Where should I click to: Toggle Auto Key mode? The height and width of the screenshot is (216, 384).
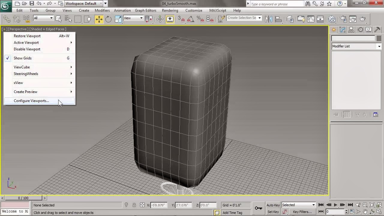[x=273, y=205]
